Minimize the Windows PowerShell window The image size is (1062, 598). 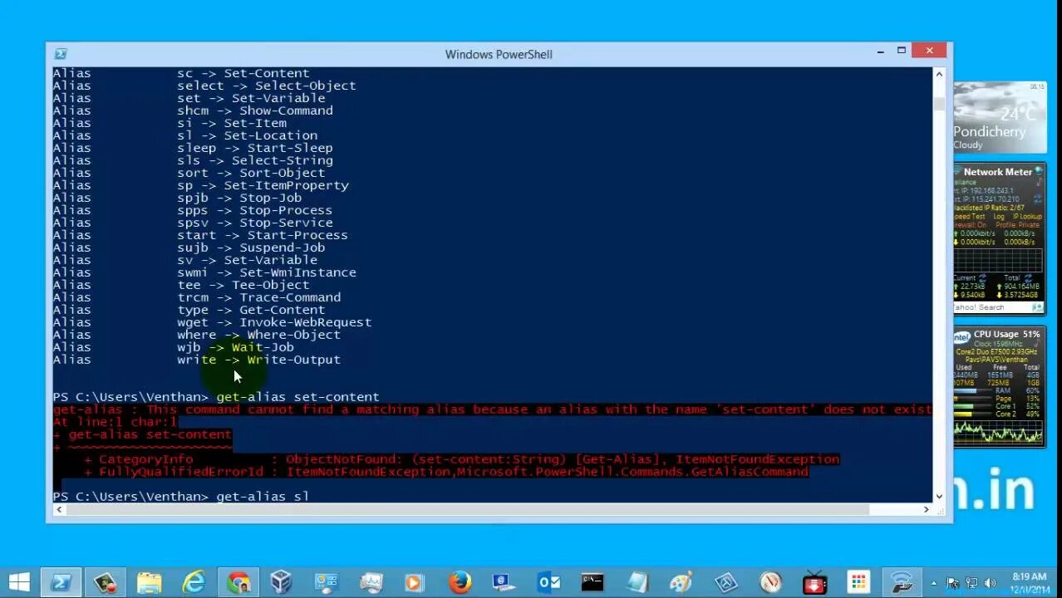coord(880,51)
